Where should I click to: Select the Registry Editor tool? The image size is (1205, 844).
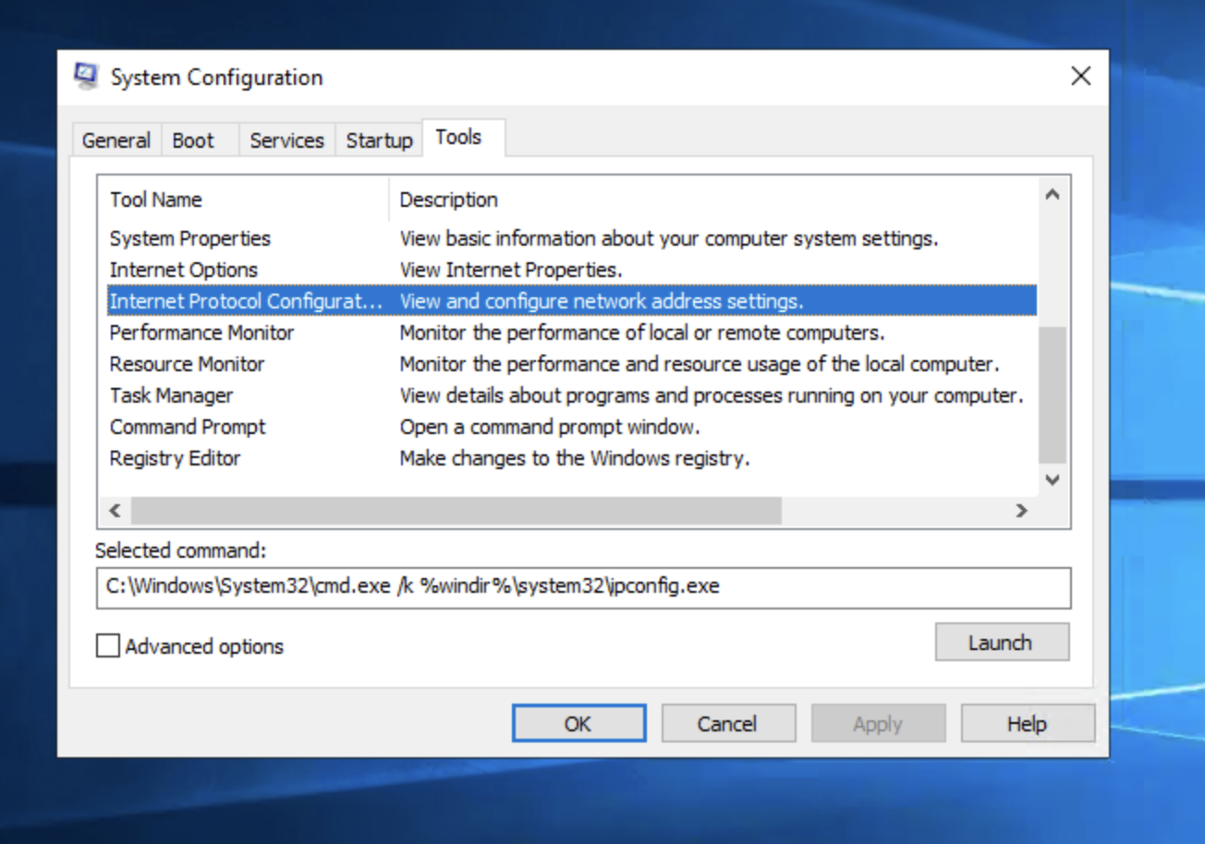[176, 459]
